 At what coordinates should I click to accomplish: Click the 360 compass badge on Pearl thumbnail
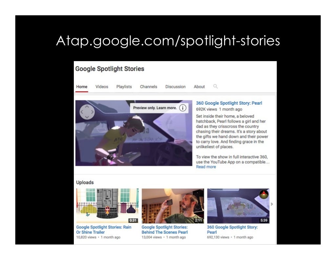[264, 194]
